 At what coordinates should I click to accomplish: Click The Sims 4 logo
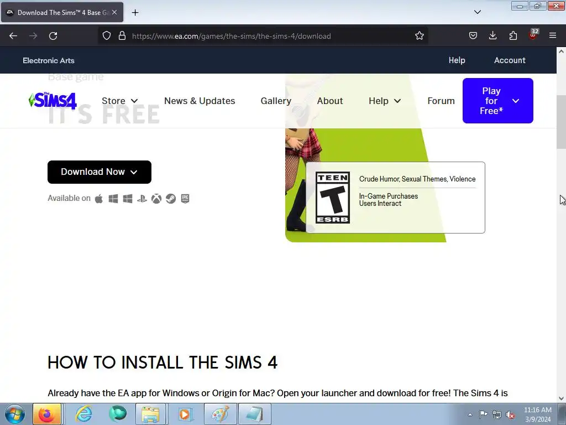coord(53,101)
